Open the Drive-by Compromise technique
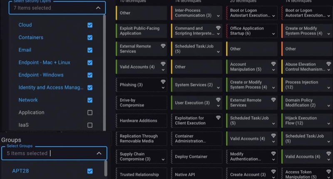 pos(142,102)
